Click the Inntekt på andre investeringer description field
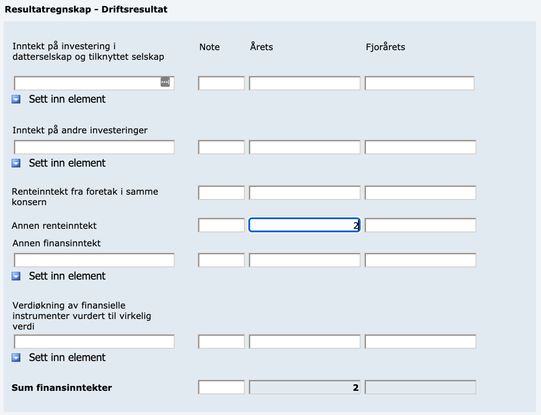 [x=94, y=147]
